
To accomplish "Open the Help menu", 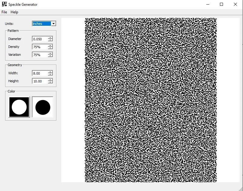I will tap(14, 12).
